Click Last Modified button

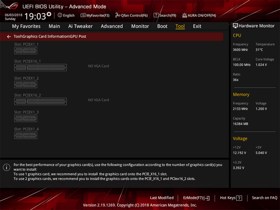(162, 198)
